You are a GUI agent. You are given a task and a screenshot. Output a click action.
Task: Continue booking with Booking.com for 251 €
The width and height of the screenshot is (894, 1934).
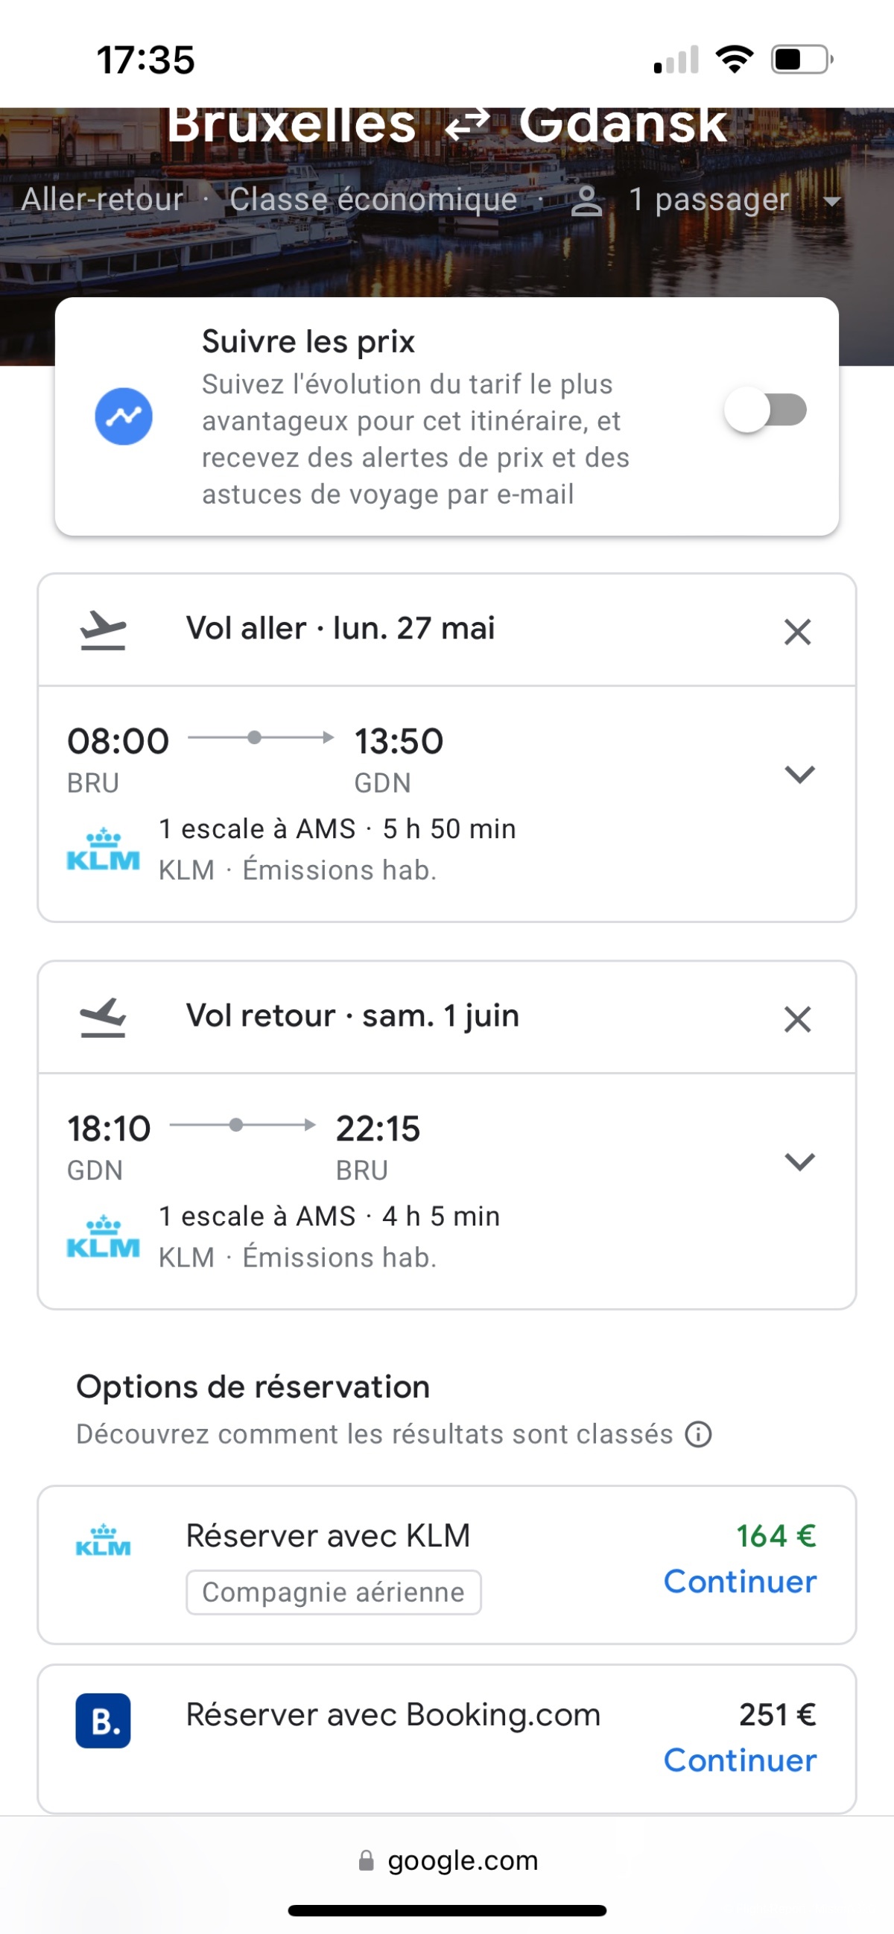pyautogui.click(x=739, y=1760)
